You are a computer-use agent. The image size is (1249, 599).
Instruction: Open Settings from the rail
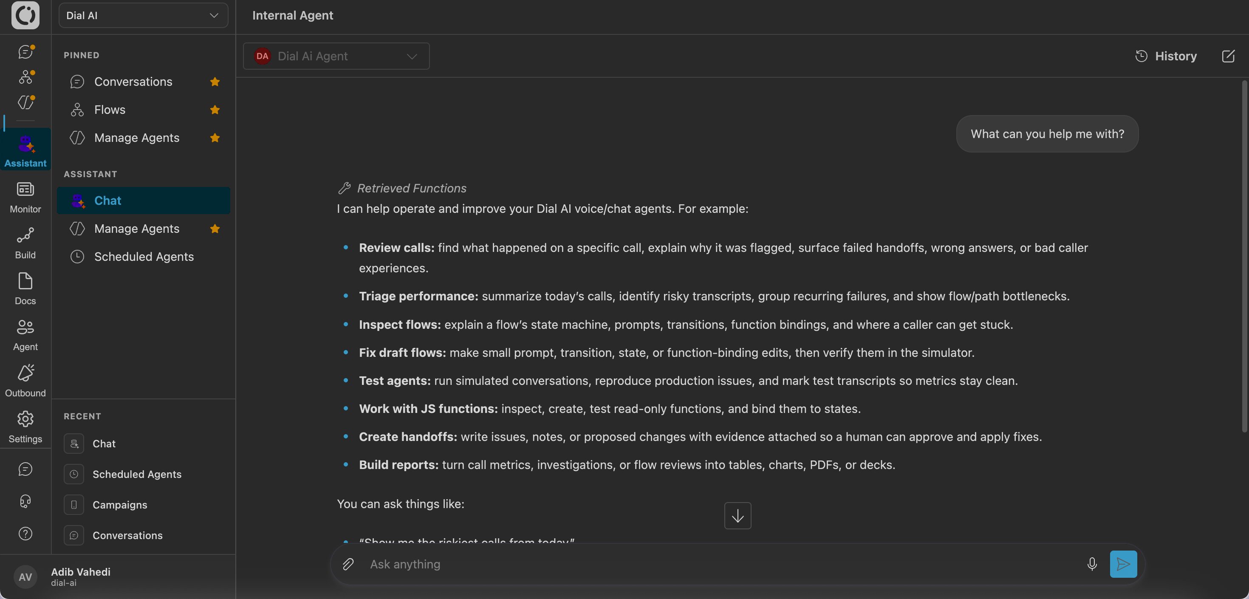coord(25,427)
